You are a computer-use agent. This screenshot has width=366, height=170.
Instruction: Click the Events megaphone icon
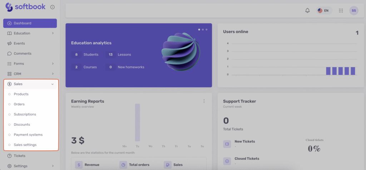point(9,43)
